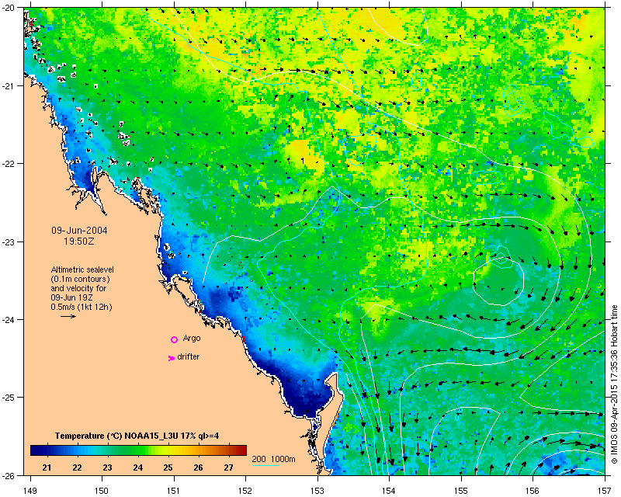The height and width of the screenshot is (497, 621).
Task: Click the temperature color bar near 27
Action: 228,450
